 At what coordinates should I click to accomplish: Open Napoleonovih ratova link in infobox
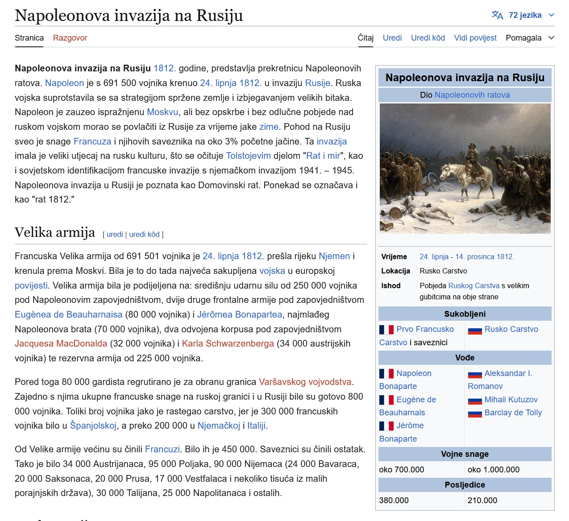[x=472, y=95]
